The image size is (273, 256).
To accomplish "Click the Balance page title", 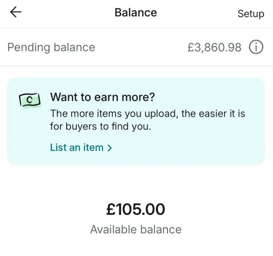I will coord(135,13).
